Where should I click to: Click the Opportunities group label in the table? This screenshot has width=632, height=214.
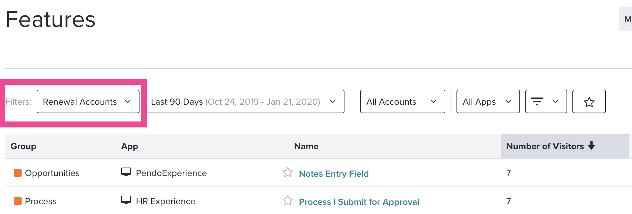[x=52, y=173]
